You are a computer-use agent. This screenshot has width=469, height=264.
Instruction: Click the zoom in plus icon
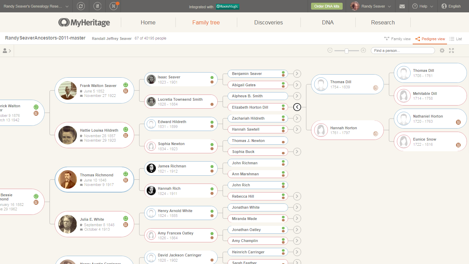[363, 50]
